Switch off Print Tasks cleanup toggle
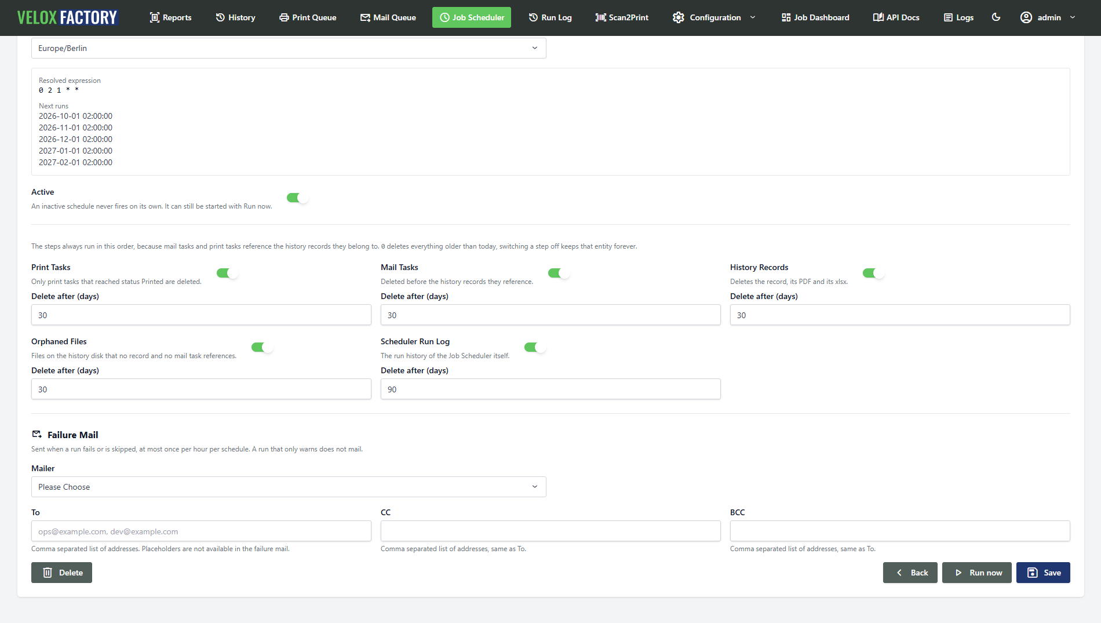This screenshot has height=623, width=1101. [227, 274]
